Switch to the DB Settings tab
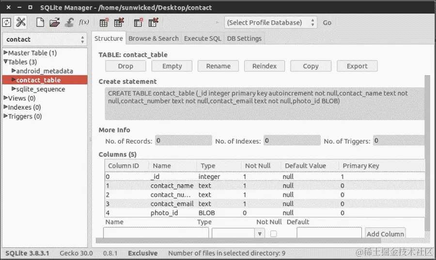Viewport: 436px width, 260px height. pyautogui.click(x=244, y=38)
